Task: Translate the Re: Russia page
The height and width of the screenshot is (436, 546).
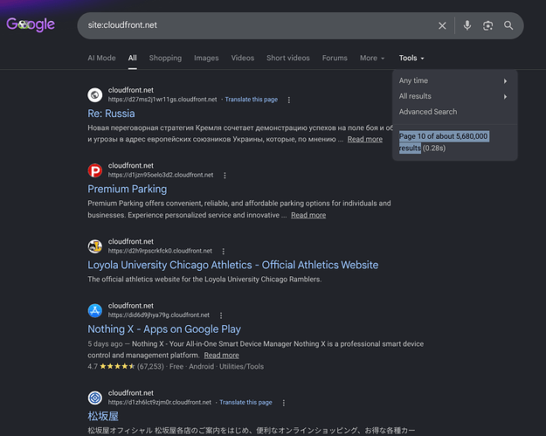Action: click(x=252, y=100)
